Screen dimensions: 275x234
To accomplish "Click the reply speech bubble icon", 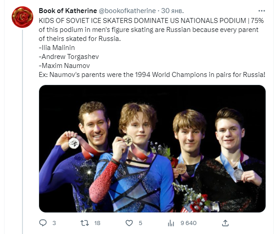I will pos(43,223).
